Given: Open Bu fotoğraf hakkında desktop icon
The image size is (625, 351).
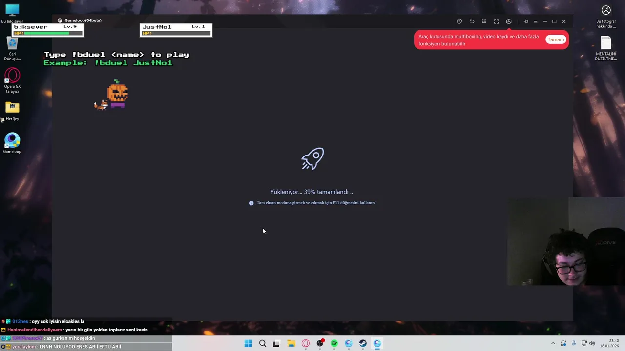Looking at the screenshot, I should (606, 16).
